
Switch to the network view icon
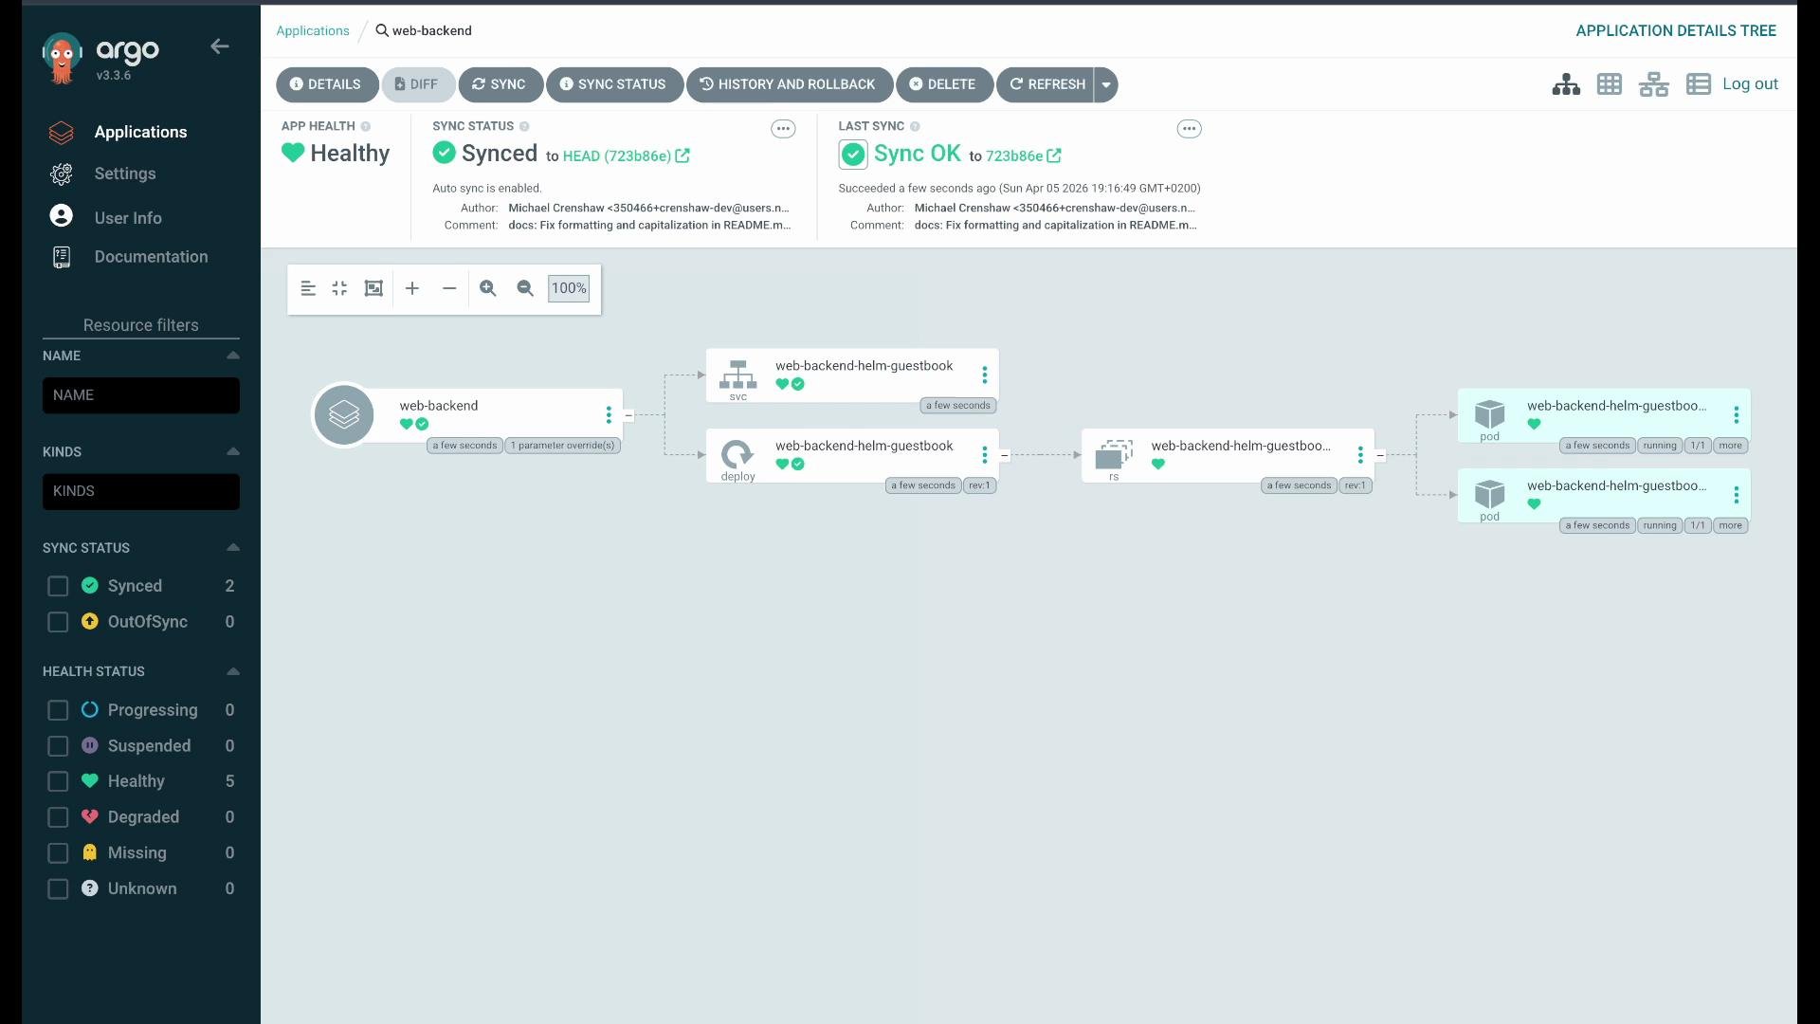tap(1654, 84)
